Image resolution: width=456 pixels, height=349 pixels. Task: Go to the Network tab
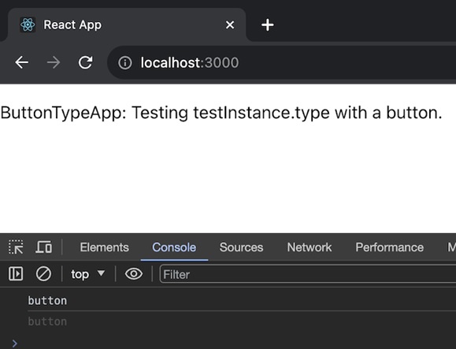coord(310,247)
